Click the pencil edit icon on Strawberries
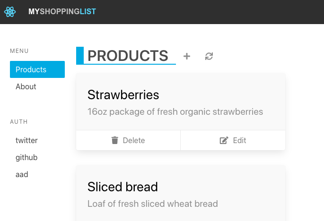The image size is (324, 221). point(224,140)
